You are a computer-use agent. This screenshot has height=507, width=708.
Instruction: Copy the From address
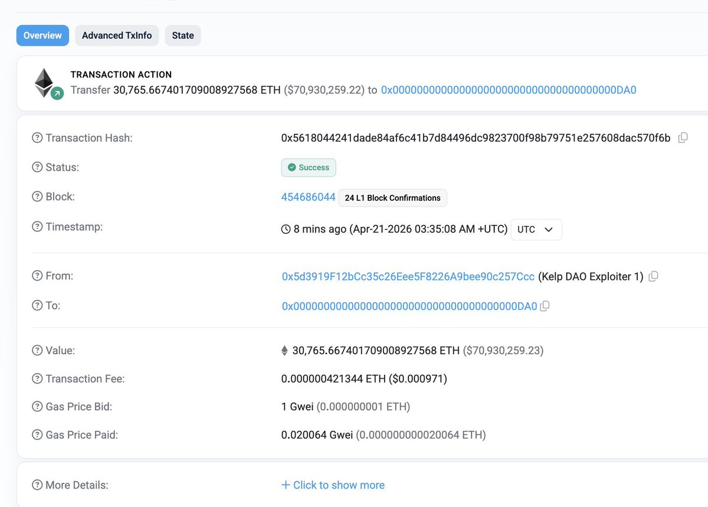(x=653, y=276)
